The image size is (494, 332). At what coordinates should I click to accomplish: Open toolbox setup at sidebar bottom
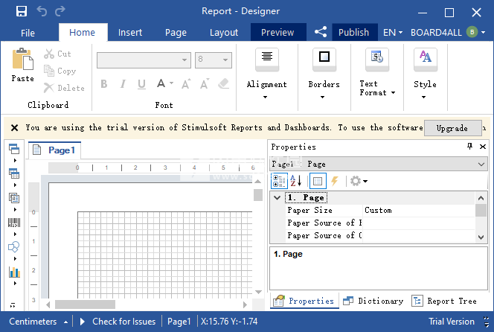click(x=13, y=305)
